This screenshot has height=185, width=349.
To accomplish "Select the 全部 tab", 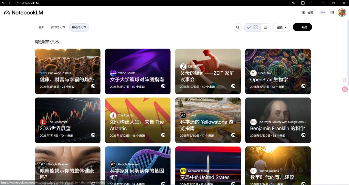I will click(x=41, y=27).
